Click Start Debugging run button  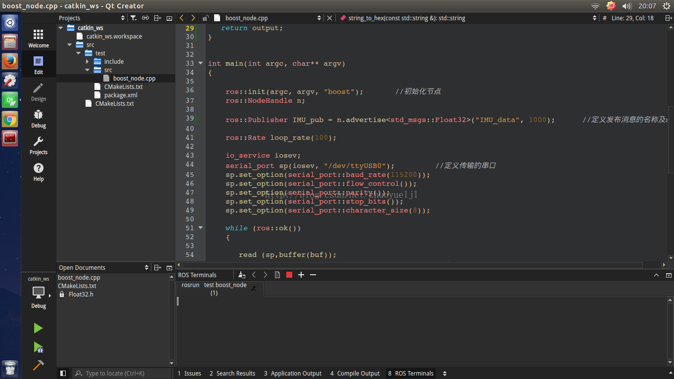(x=38, y=347)
